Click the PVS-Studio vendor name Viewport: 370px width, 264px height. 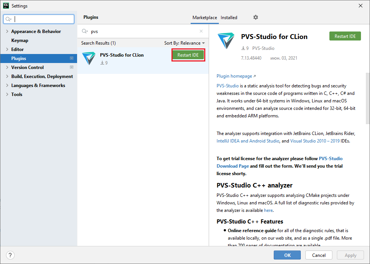263,48
